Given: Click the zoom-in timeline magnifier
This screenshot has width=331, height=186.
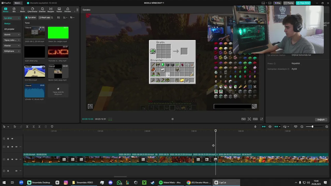Looking at the screenshot, I should click(x=327, y=127).
